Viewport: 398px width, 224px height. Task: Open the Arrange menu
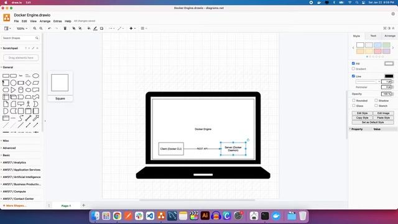tap(45, 21)
